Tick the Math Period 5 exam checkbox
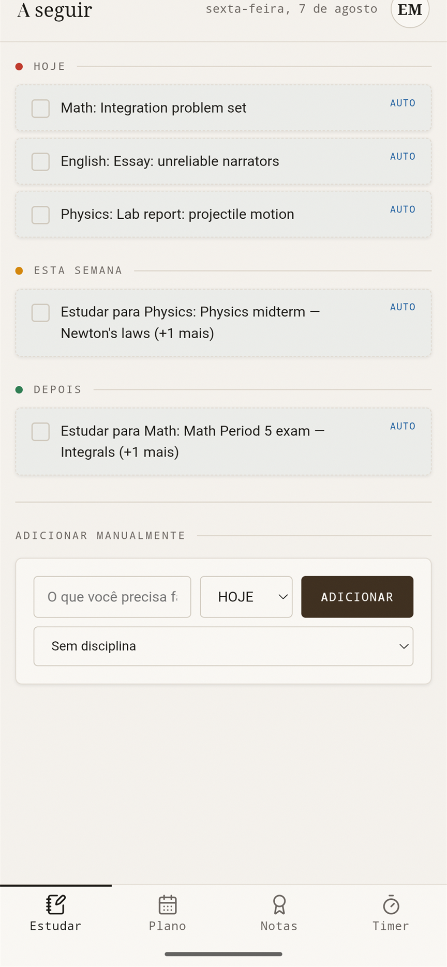The image size is (447, 967). tap(40, 431)
